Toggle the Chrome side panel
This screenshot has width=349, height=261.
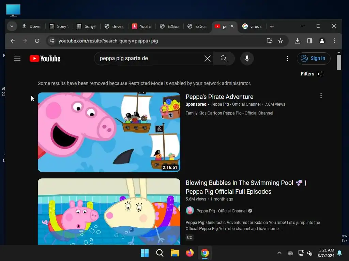(309, 41)
